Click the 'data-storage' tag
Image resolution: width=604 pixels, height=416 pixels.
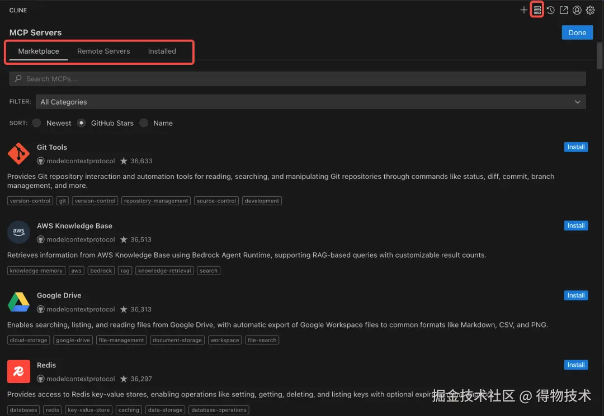[x=165, y=410]
